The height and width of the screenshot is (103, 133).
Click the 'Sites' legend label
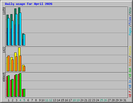point(130,62)
